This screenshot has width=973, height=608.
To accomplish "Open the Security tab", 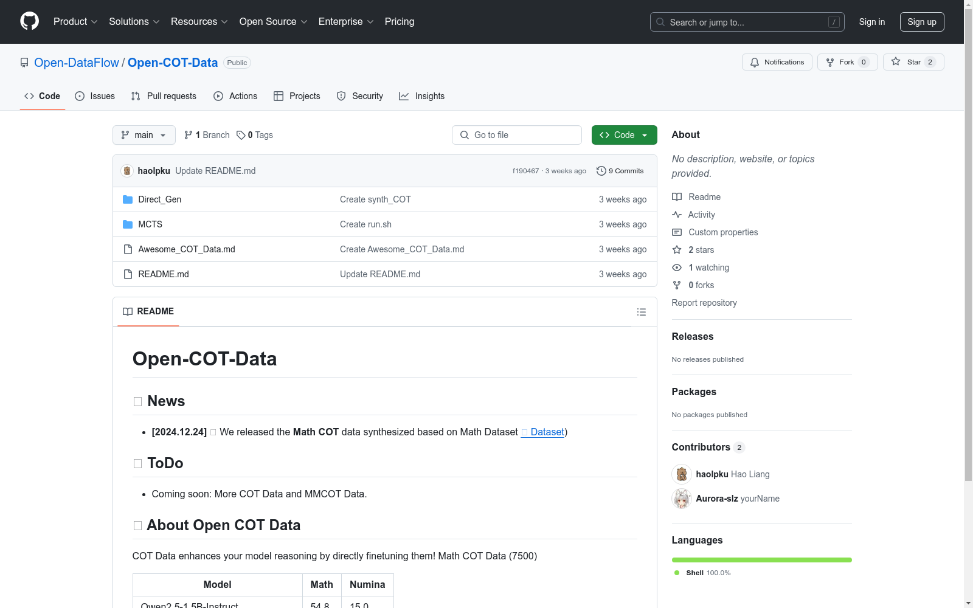I will [x=360, y=96].
